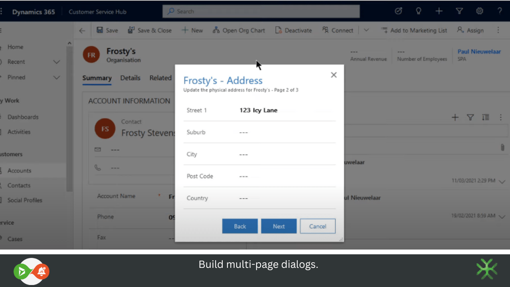Click the Deactivate record icon
This screenshot has width=510, height=287.
click(279, 30)
